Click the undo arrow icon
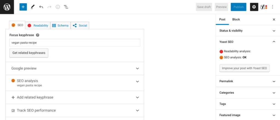Image resolution: width=280 pixels, height=120 pixels. pos(41,7)
